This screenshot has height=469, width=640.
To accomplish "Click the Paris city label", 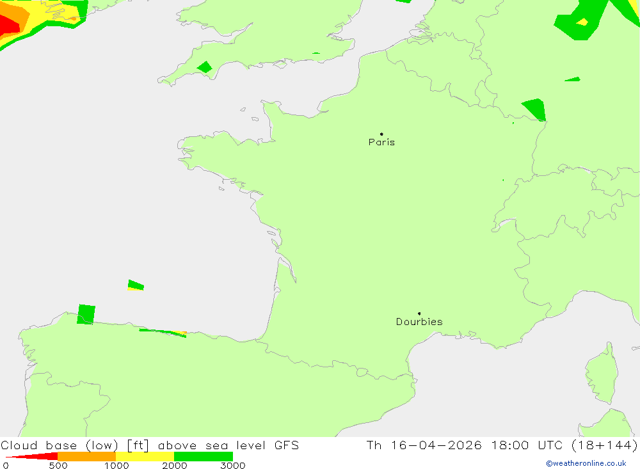I will pos(381,142).
